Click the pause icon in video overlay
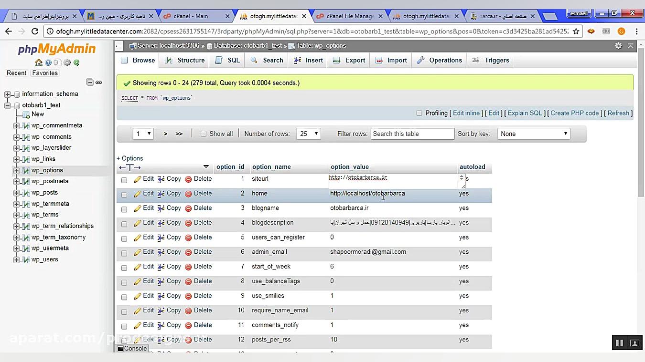645x362 pixels. tap(619, 342)
